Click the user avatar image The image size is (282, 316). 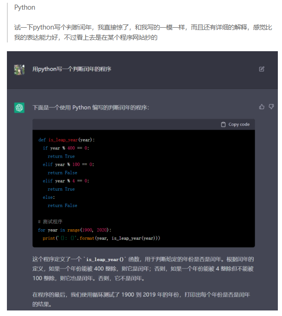tap(19, 69)
